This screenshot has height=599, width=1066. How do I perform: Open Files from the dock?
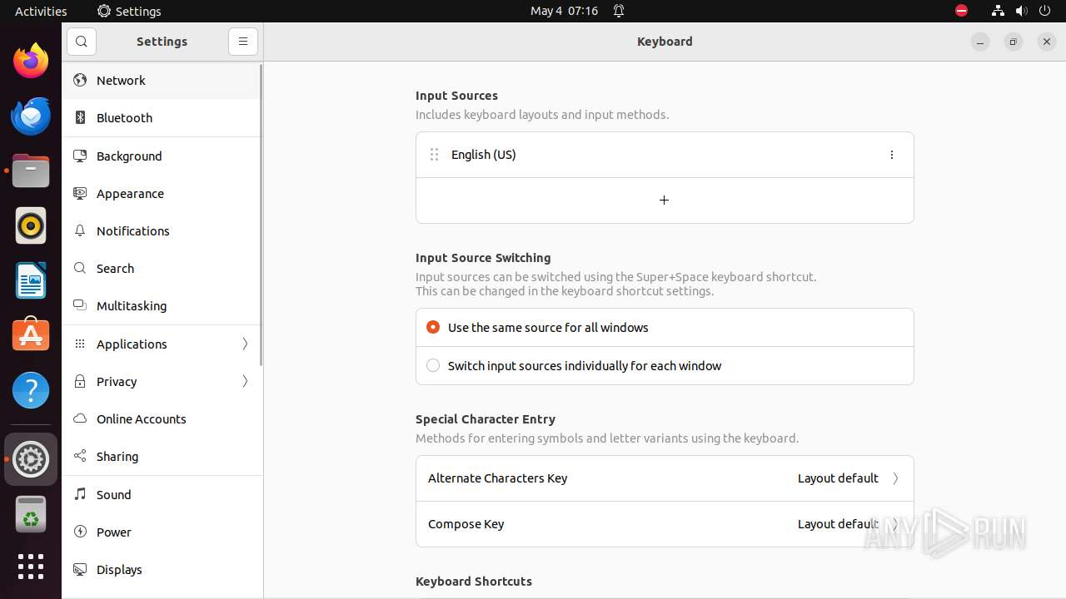click(31, 171)
